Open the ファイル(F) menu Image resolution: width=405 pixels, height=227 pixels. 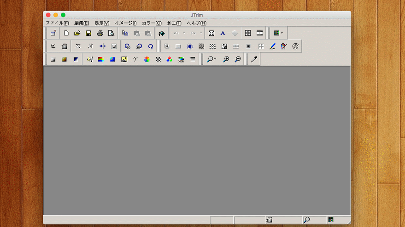57,23
